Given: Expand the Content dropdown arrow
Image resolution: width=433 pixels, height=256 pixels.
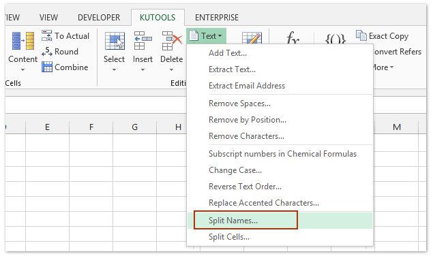Looking at the screenshot, I should [x=23, y=70].
